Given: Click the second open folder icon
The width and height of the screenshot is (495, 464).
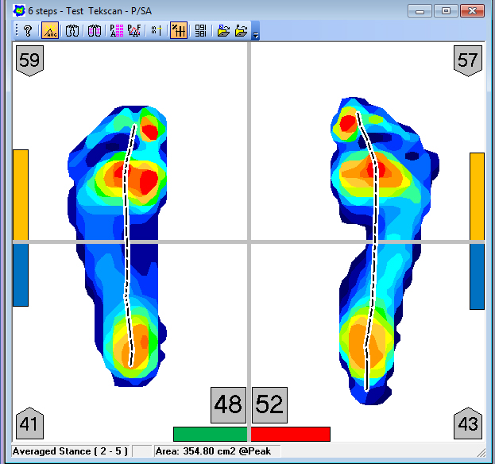Looking at the screenshot, I should [x=242, y=31].
